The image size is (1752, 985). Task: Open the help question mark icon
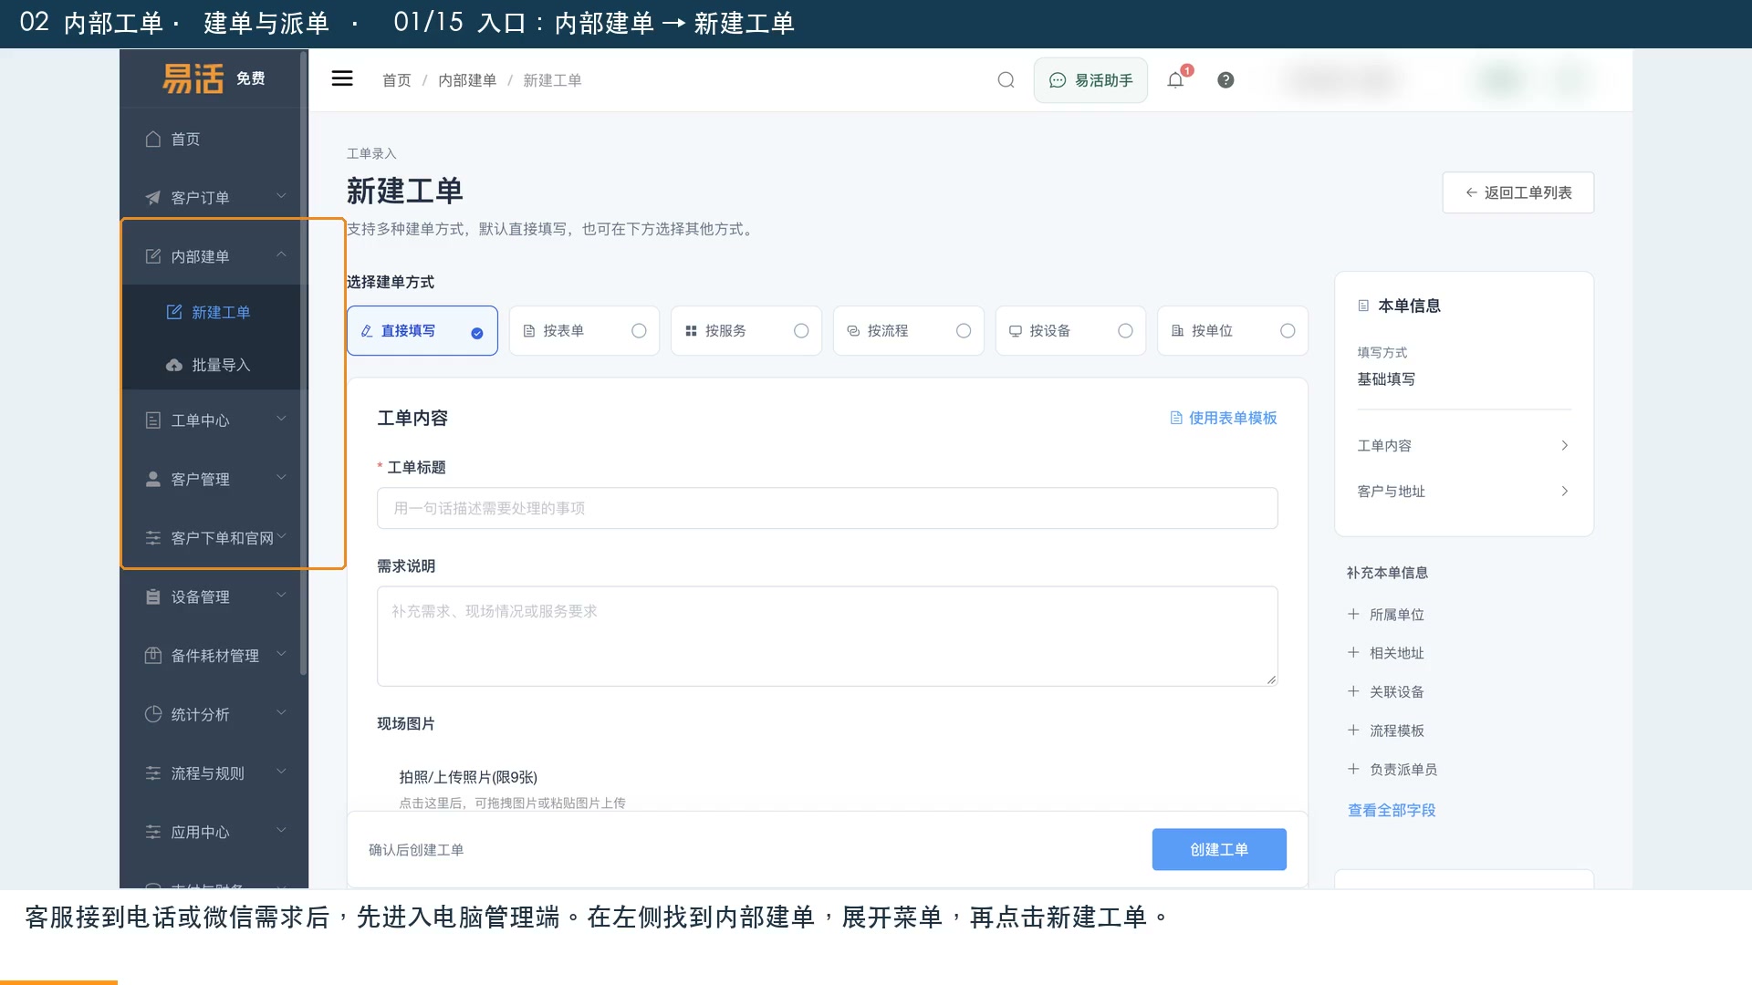(x=1225, y=80)
